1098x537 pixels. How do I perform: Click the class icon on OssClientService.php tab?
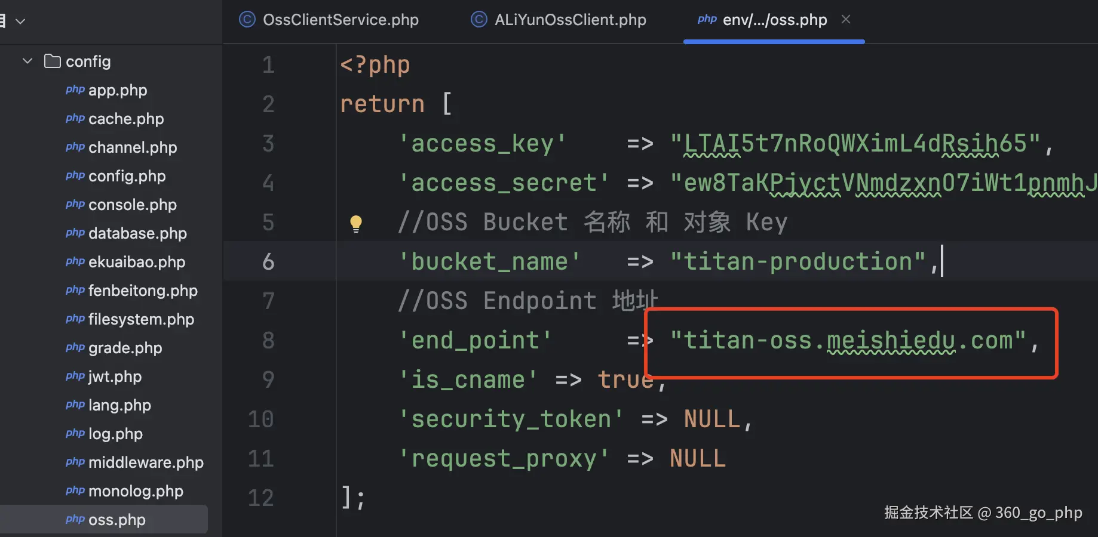coord(247,20)
